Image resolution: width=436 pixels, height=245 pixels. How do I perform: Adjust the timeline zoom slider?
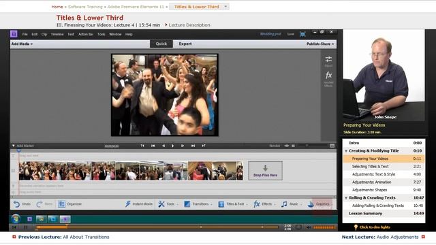(312, 146)
